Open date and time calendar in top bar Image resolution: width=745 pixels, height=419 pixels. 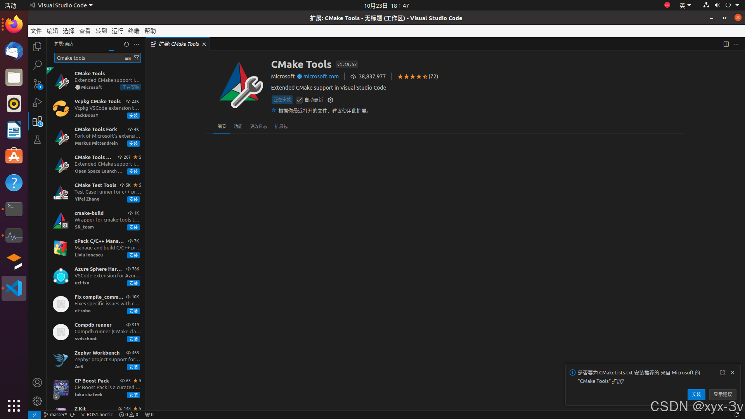[386, 5]
